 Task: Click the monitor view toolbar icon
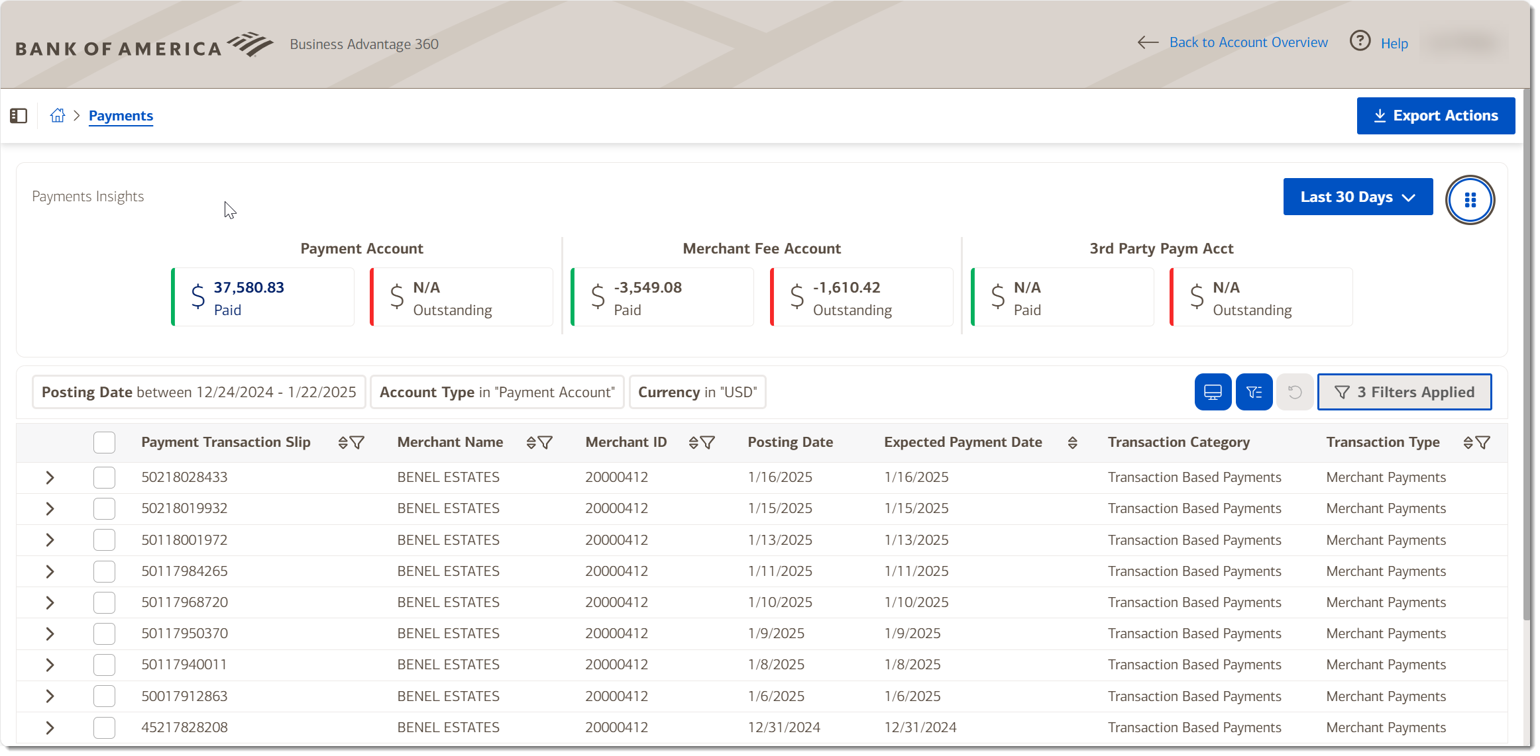pyautogui.click(x=1213, y=392)
